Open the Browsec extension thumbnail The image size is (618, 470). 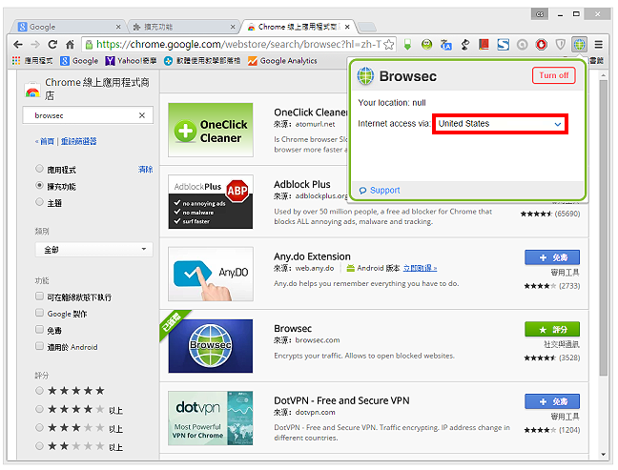click(x=211, y=346)
